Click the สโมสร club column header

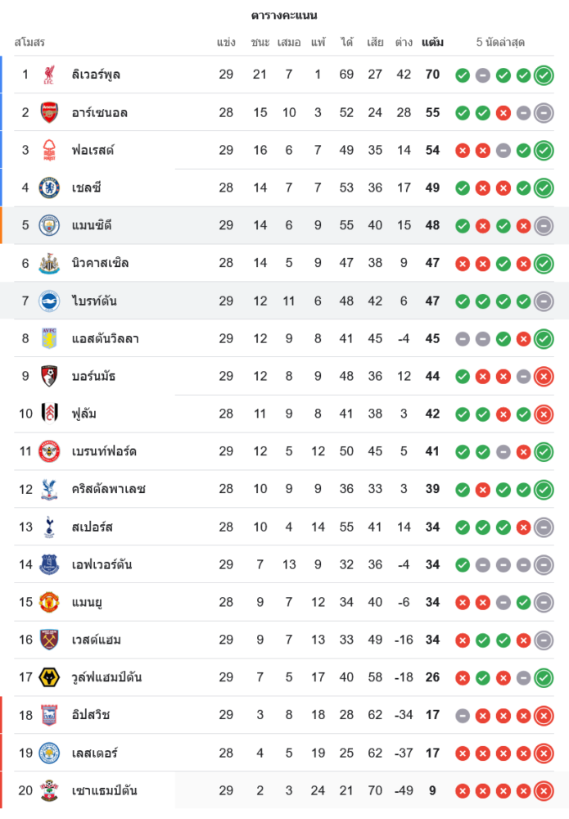click(29, 42)
